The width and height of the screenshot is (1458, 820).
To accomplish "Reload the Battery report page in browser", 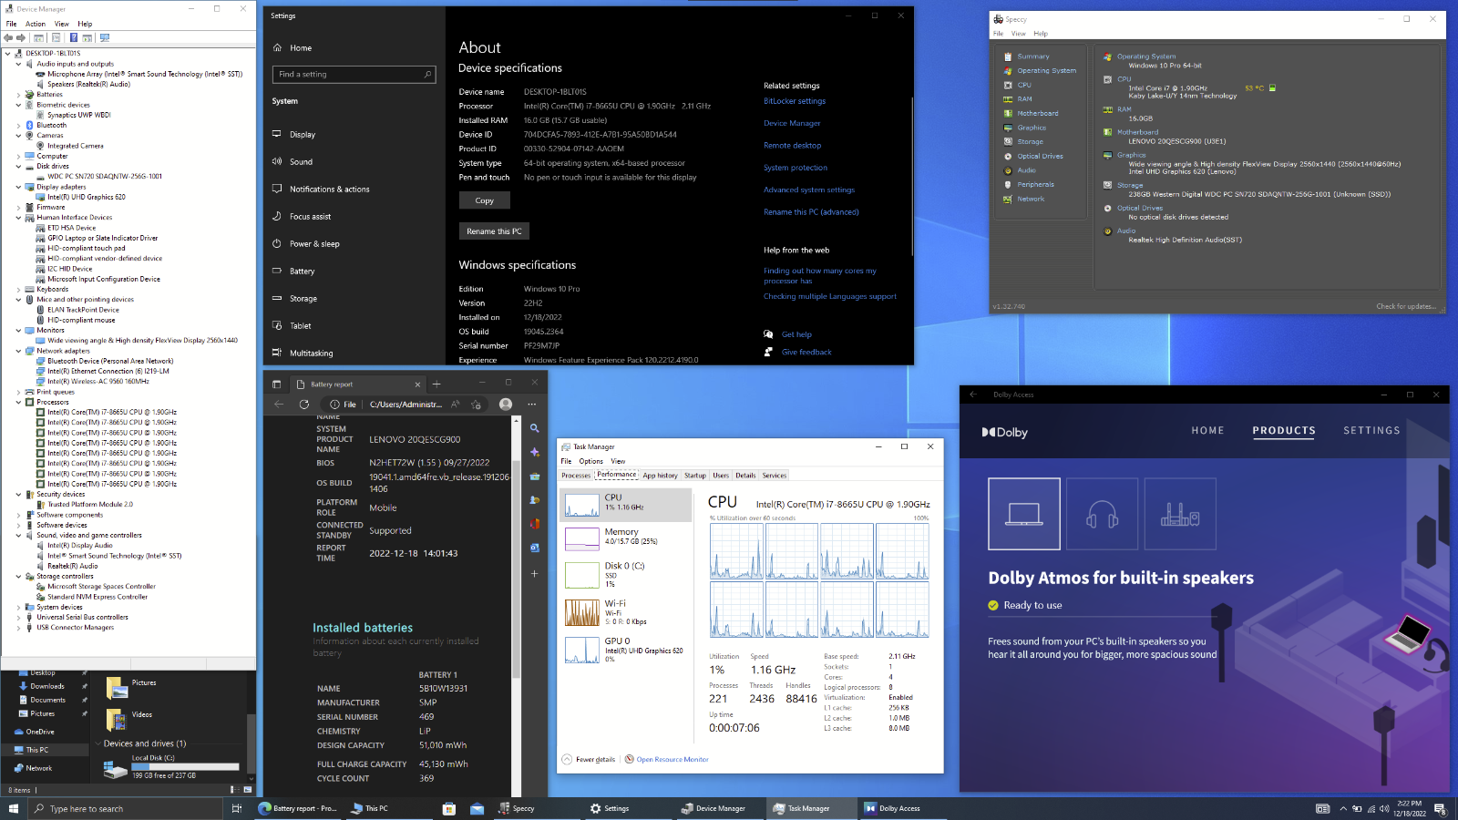I will coord(304,405).
